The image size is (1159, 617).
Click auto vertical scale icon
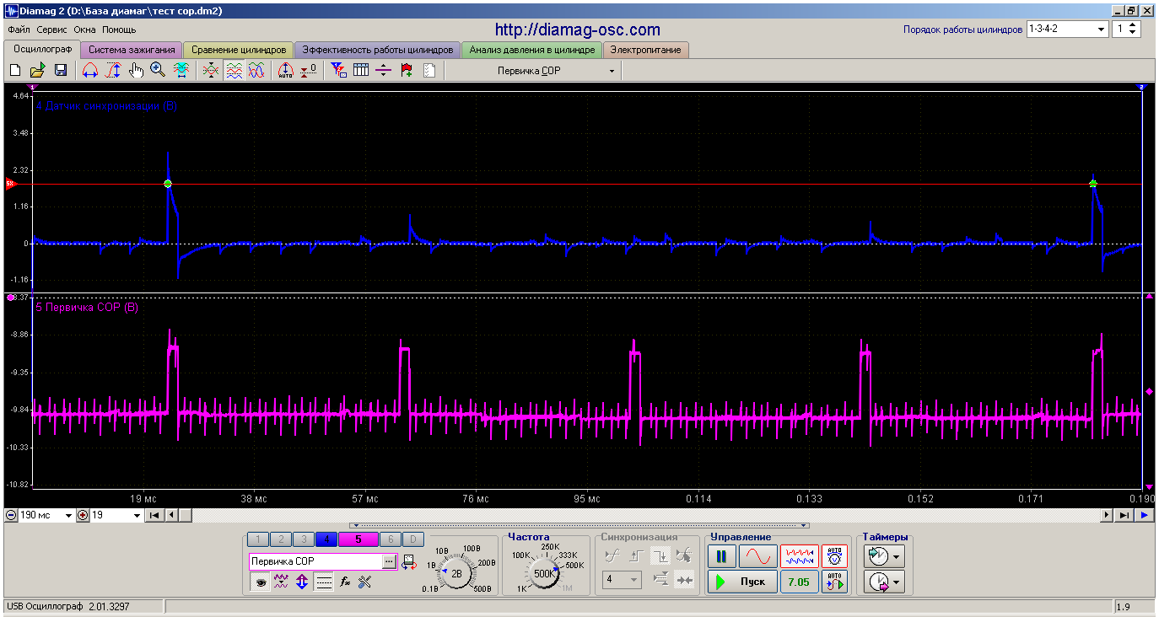pos(286,71)
